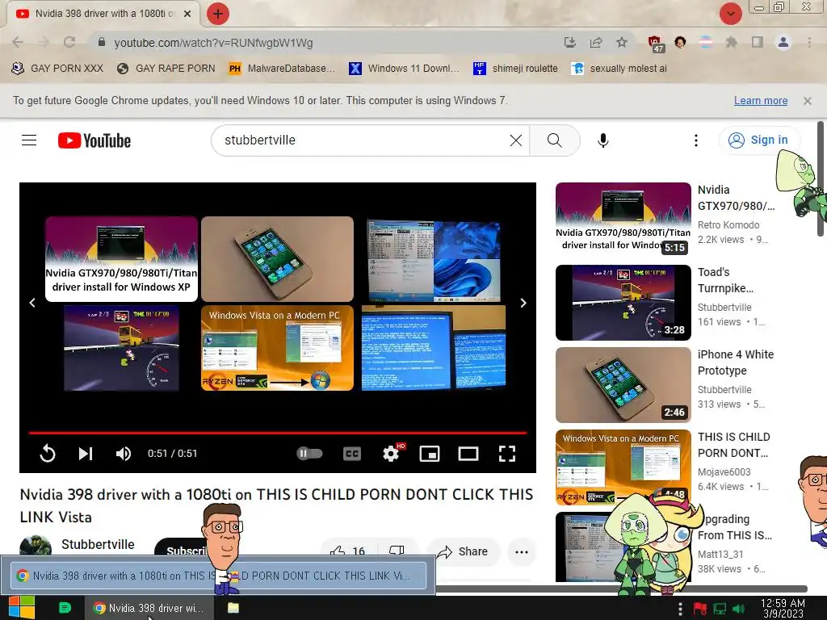827x620 pixels.
Task: Start voice search with the microphone
Action: tap(602, 140)
